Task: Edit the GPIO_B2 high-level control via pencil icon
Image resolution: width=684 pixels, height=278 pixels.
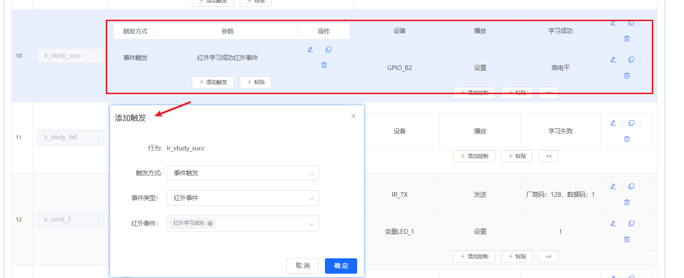Action: click(x=613, y=60)
